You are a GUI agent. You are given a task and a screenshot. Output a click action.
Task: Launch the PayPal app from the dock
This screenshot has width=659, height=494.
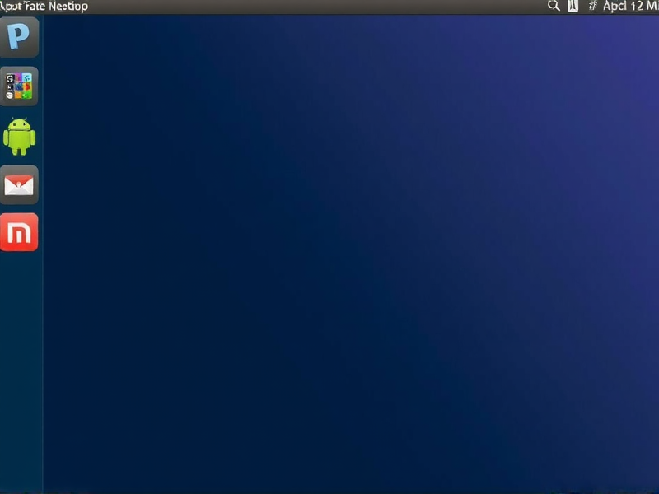tap(20, 36)
